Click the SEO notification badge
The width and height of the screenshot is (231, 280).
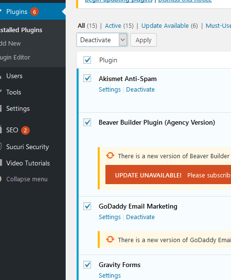(x=25, y=130)
